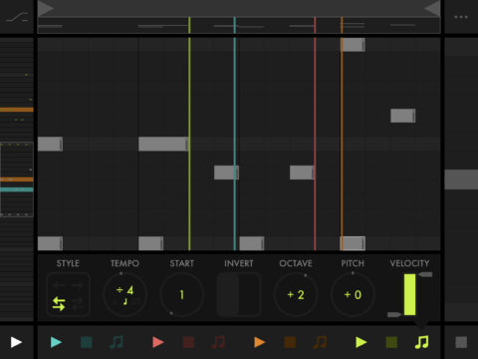Click the OCTAVE +2 dial
Screen dimensions: 478x359
pos(296,294)
